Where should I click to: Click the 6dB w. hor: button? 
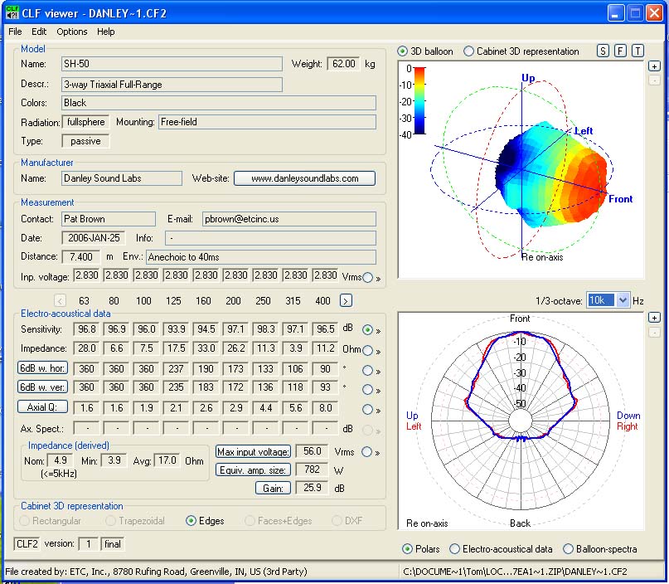[x=42, y=368]
